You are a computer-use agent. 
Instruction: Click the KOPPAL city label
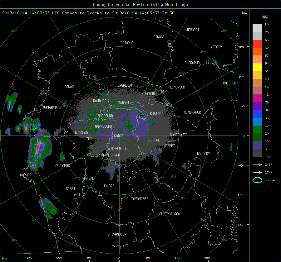(x=154, y=140)
